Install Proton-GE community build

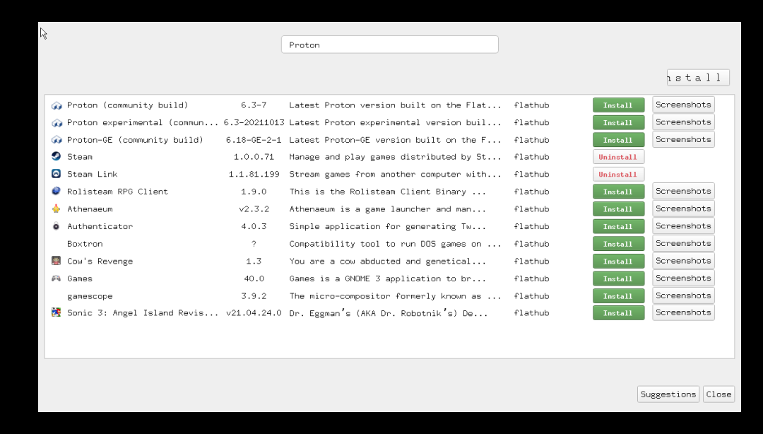click(618, 140)
